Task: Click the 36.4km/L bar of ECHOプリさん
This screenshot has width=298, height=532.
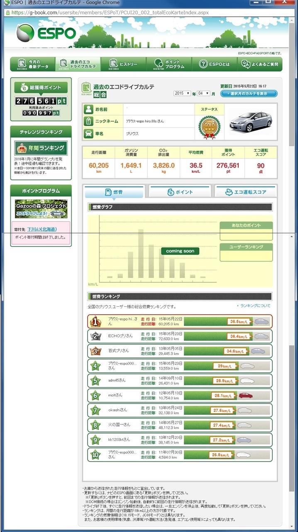Action: coord(218,336)
